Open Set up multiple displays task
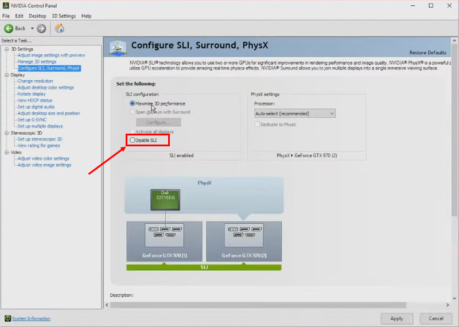The image size is (459, 327). tap(40, 126)
